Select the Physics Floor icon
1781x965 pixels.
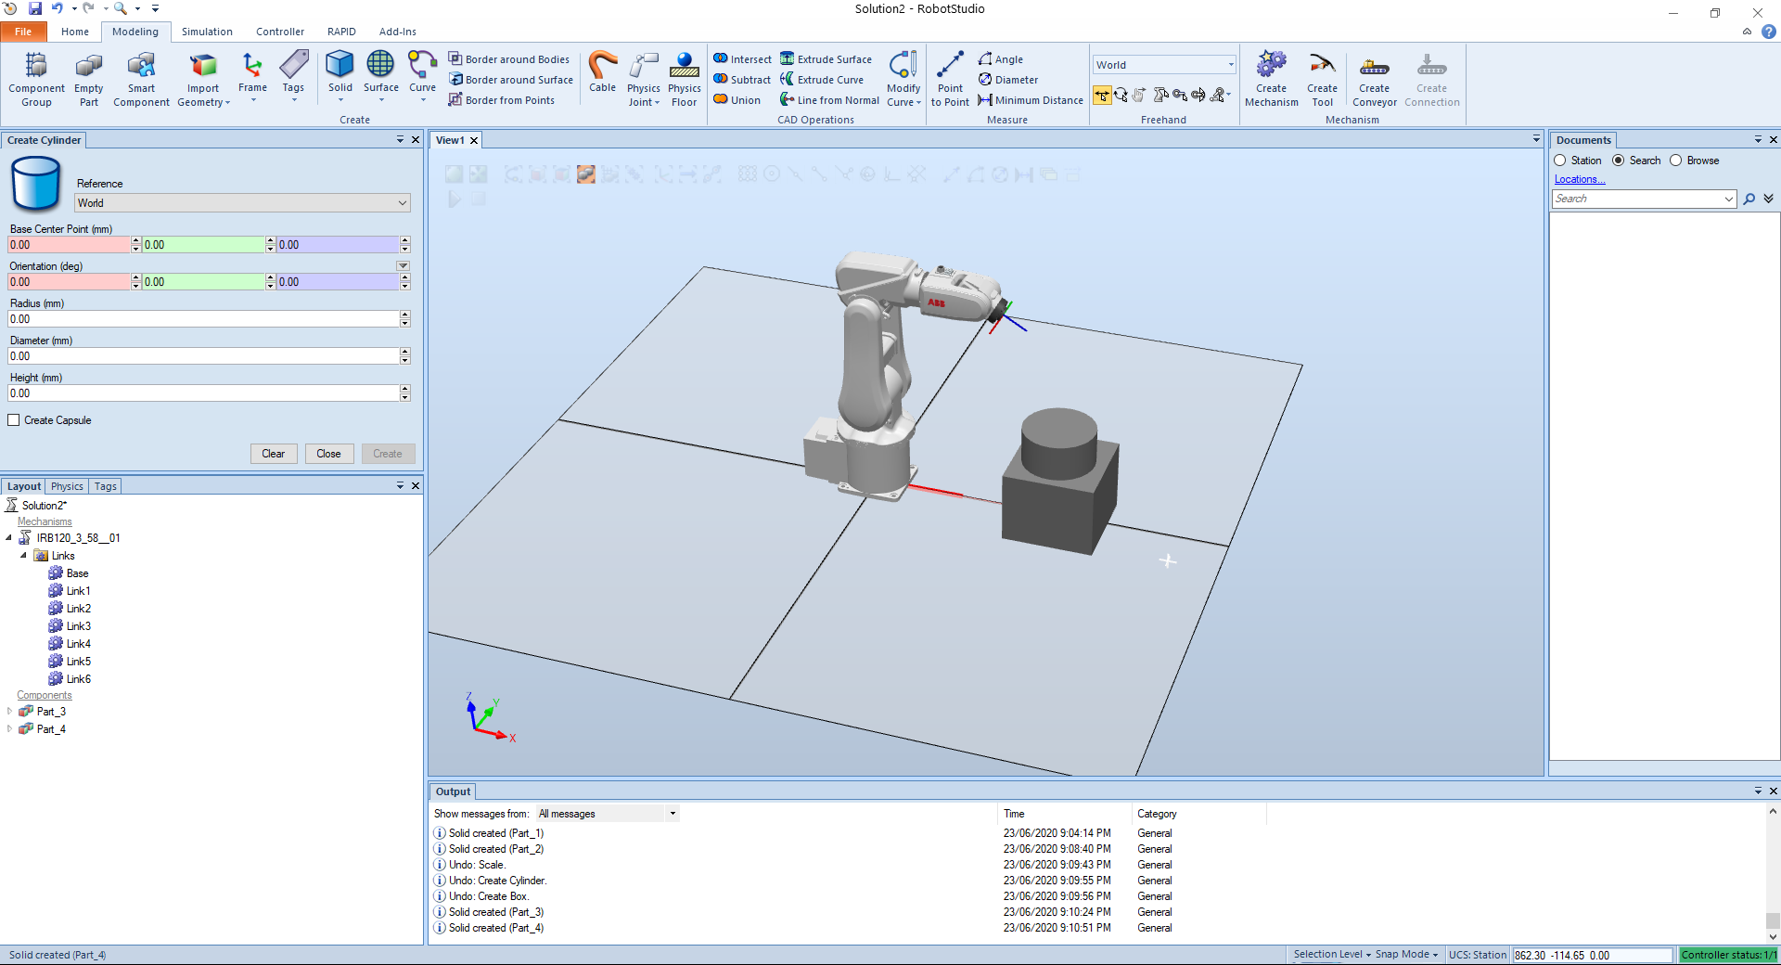tap(684, 67)
